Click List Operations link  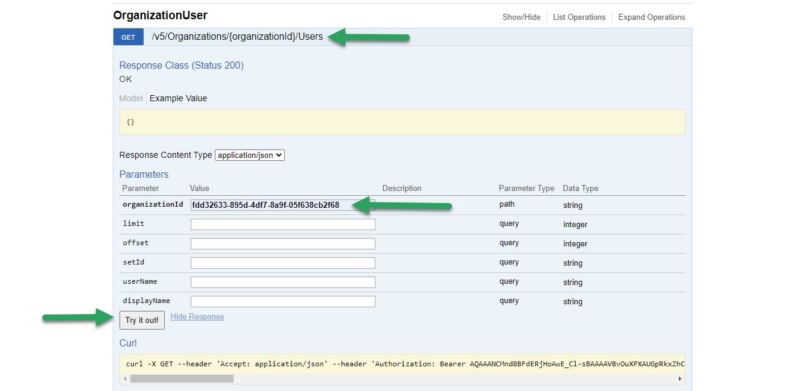[579, 17]
